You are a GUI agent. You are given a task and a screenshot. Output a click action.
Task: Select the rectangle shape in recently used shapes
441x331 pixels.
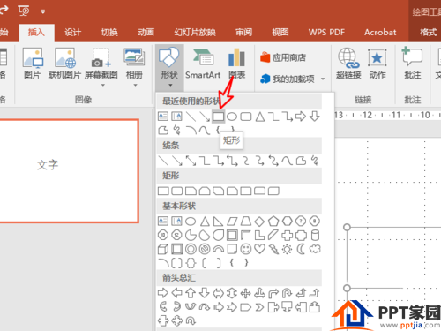tap(218, 117)
